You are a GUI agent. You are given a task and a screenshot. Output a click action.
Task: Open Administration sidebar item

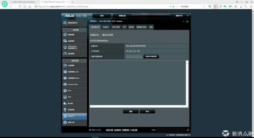tap(75, 110)
